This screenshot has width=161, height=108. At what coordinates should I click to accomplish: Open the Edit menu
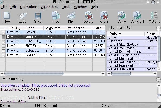13,7
